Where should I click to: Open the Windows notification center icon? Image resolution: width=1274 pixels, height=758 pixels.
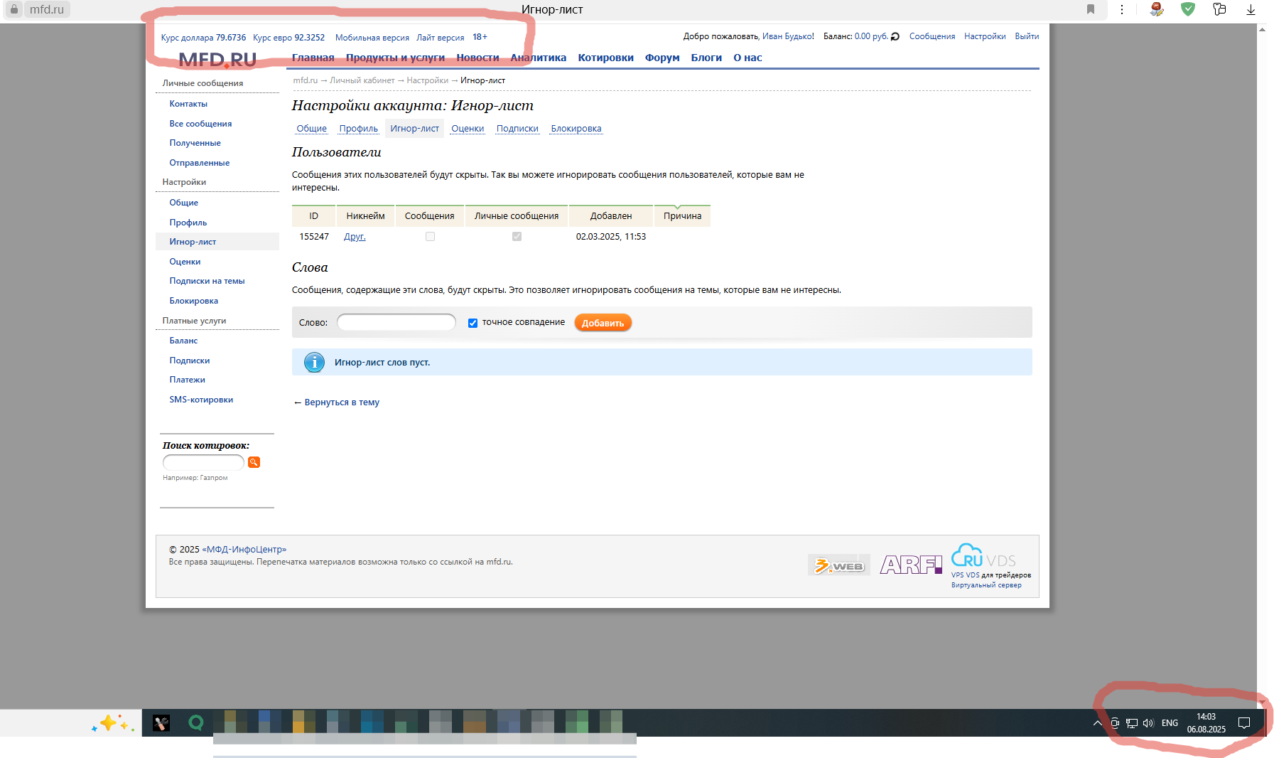[x=1244, y=723]
